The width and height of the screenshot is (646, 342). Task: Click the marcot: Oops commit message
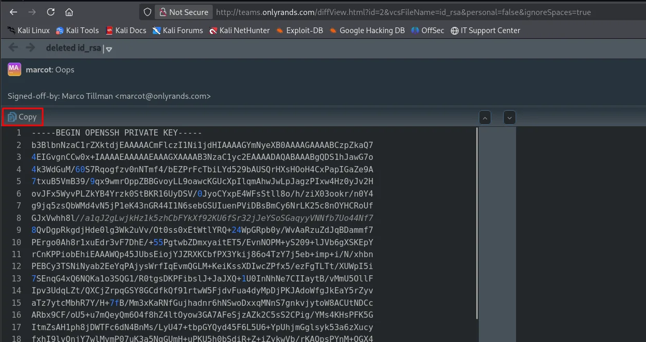point(50,69)
